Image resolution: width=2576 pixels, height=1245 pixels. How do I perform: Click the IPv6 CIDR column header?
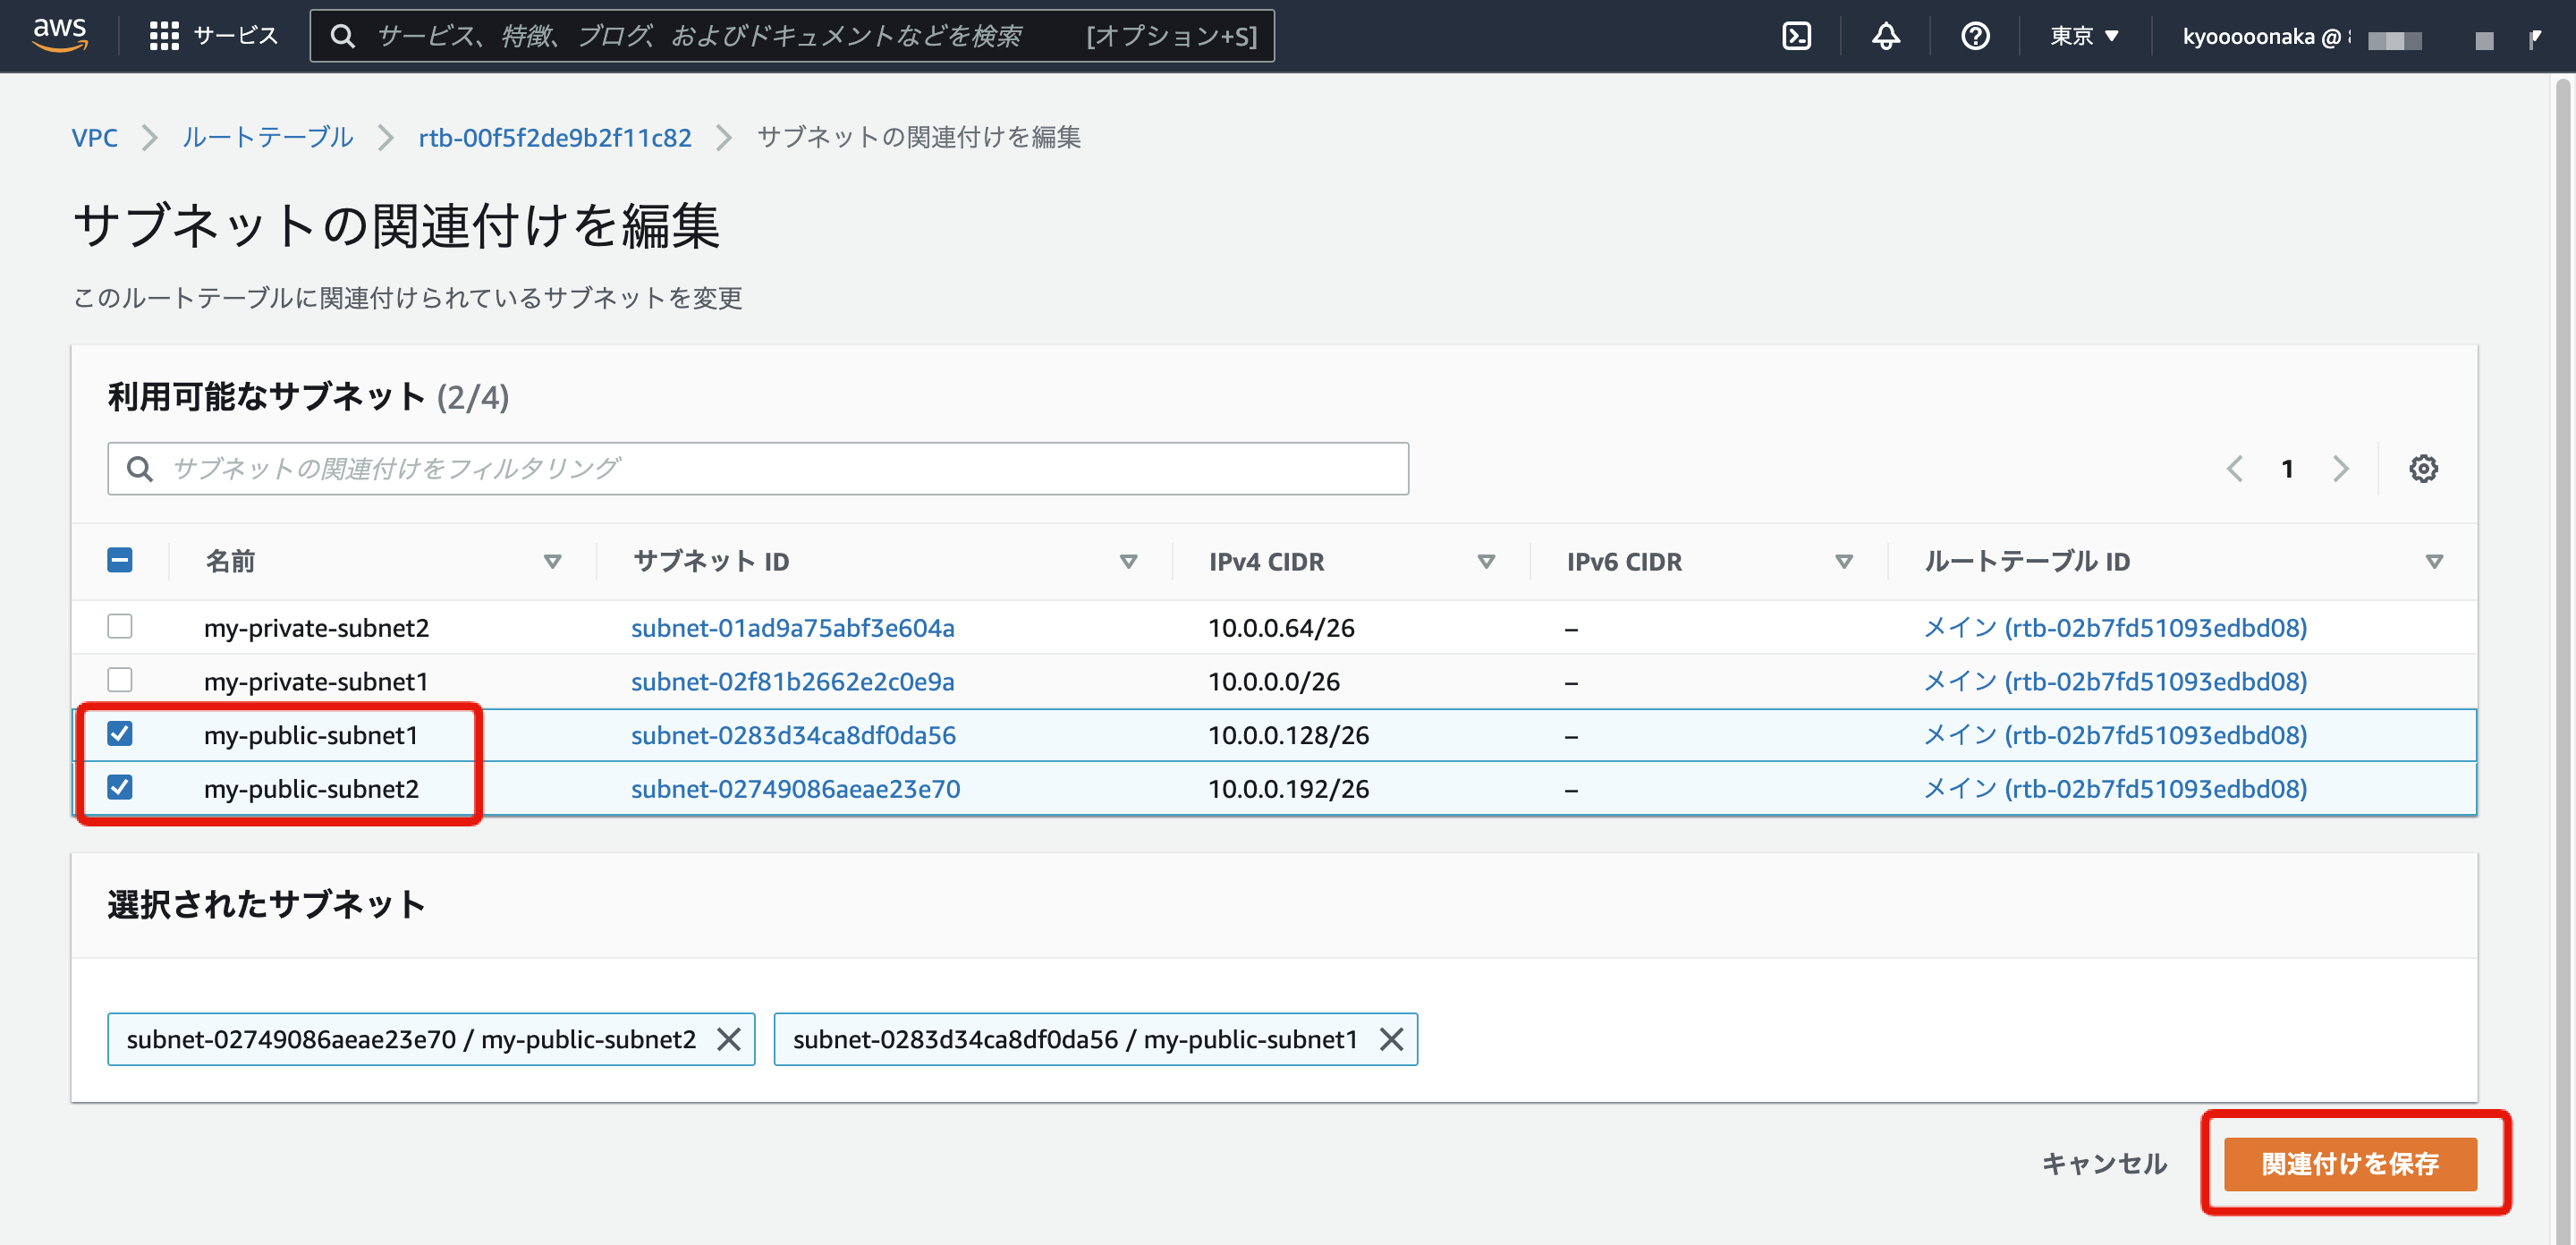point(1624,562)
